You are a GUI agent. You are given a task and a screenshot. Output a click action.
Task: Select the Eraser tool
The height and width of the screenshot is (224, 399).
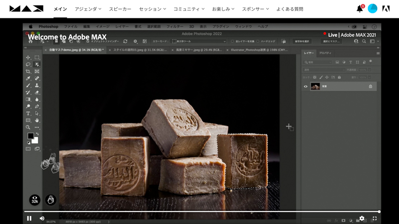coord(37,93)
